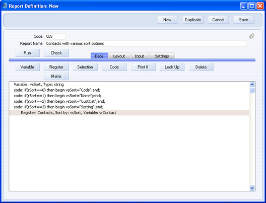Click the Print If button

point(143,67)
